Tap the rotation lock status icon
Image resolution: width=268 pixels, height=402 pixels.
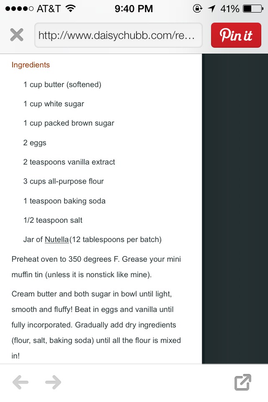(x=198, y=9)
